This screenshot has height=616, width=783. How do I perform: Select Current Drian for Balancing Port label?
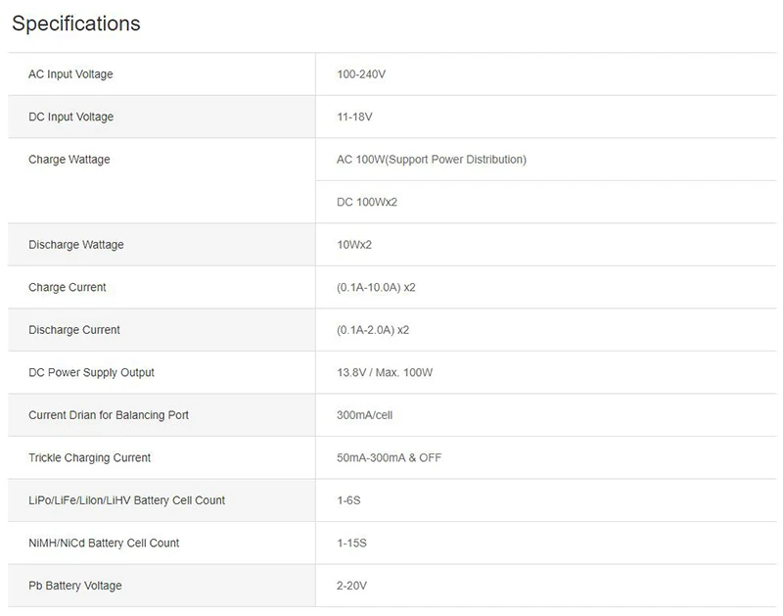click(x=109, y=415)
